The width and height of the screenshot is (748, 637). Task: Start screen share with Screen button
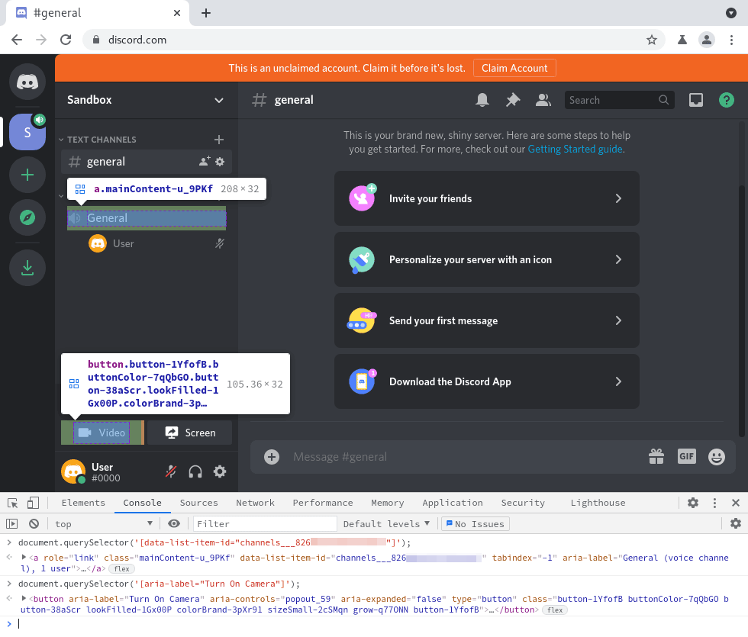pyautogui.click(x=190, y=433)
